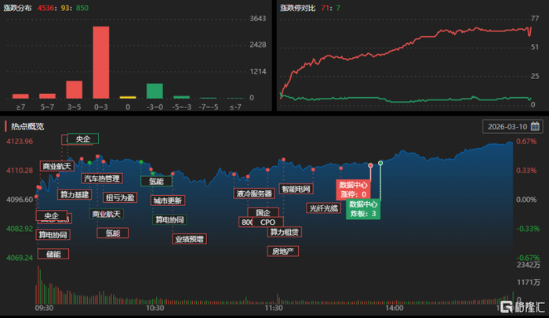Image resolution: width=549 pixels, height=318 pixels.
Task: Click the 0.00% percent axis label
Action: pyautogui.click(x=526, y=200)
